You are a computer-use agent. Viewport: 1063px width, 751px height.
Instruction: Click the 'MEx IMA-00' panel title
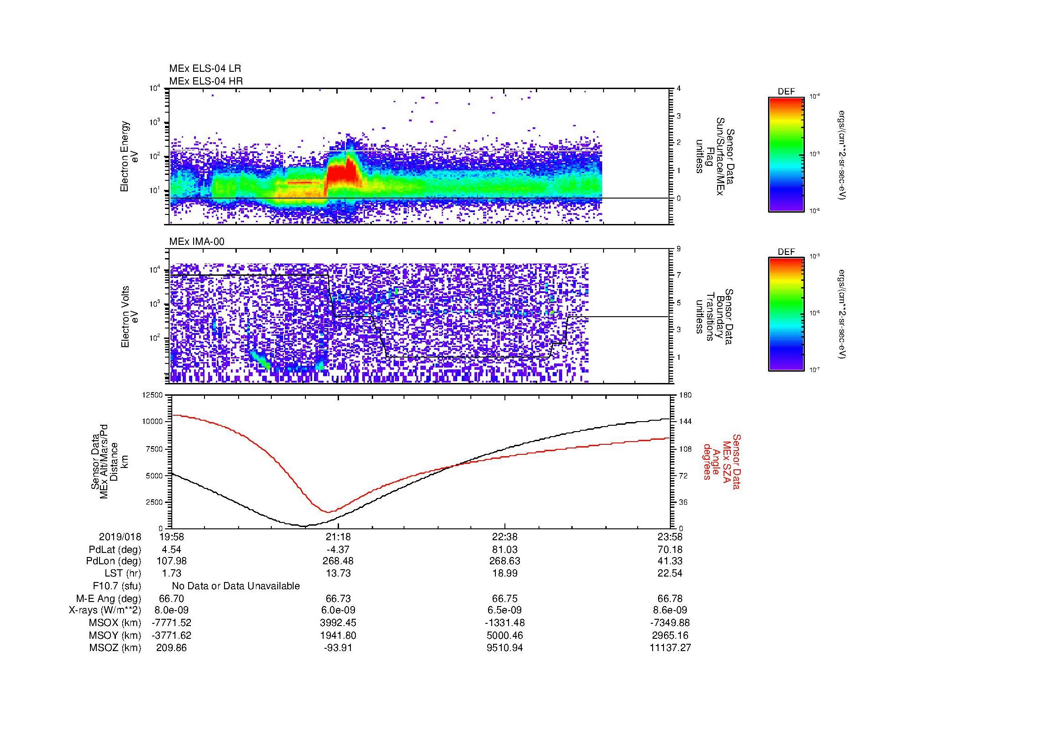[x=196, y=242]
